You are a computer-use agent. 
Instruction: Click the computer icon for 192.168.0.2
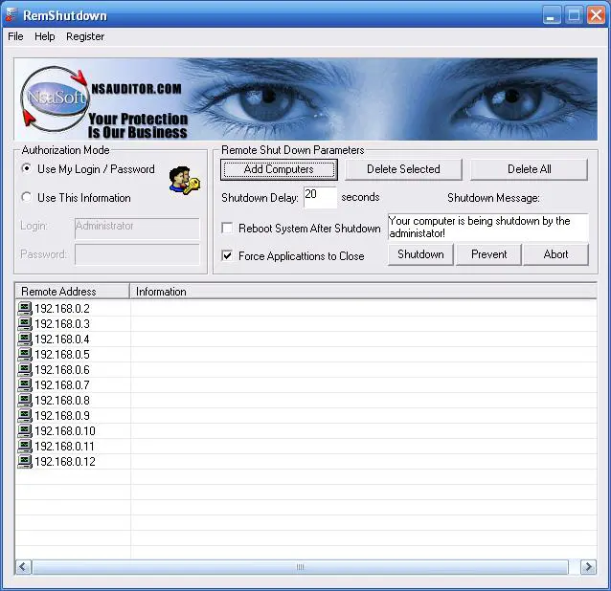tap(25, 309)
